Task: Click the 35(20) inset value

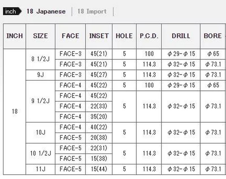Action: point(99,117)
